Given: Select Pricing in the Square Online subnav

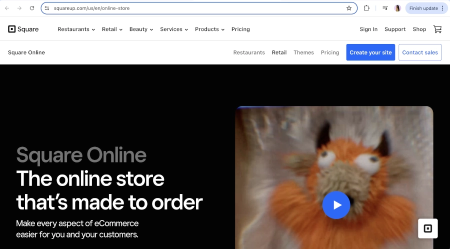Looking at the screenshot, I should (x=330, y=52).
